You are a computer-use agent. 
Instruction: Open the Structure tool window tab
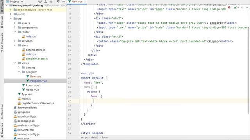point(2,112)
